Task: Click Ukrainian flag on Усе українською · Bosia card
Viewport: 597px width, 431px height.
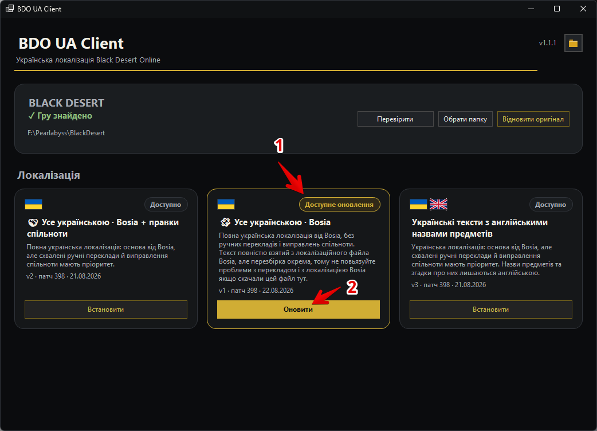Action: (226, 204)
